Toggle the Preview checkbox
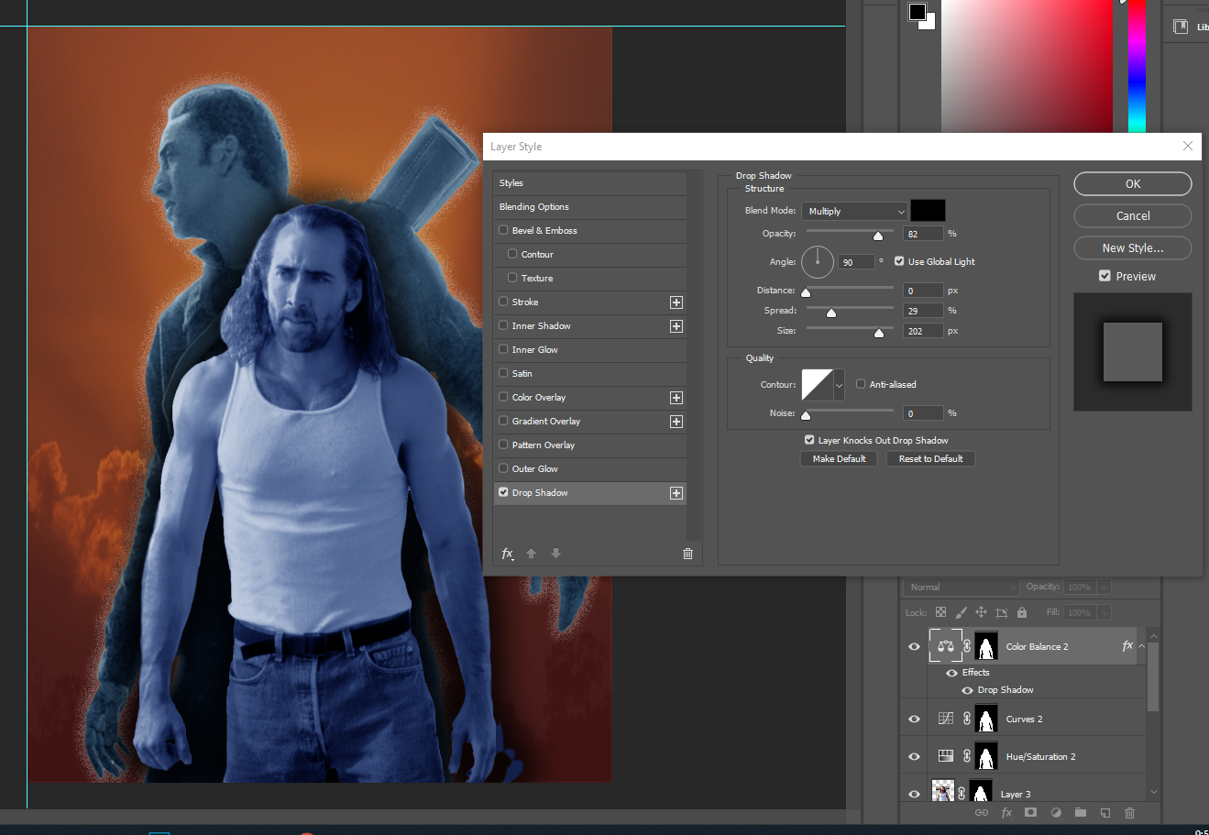The image size is (1209, 835). pyautogui.click(x=1105, y=276)
